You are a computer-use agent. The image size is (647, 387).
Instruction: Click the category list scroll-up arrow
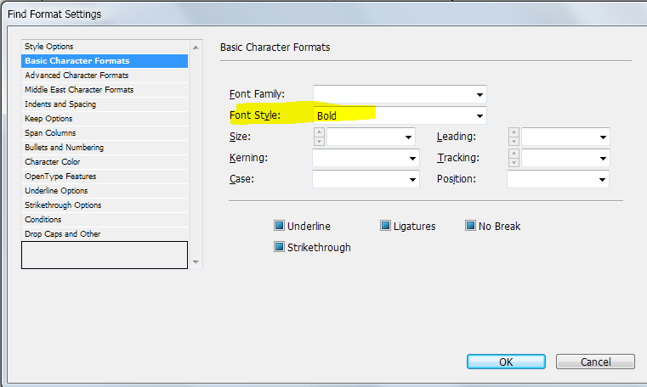(x=196, y=48)
